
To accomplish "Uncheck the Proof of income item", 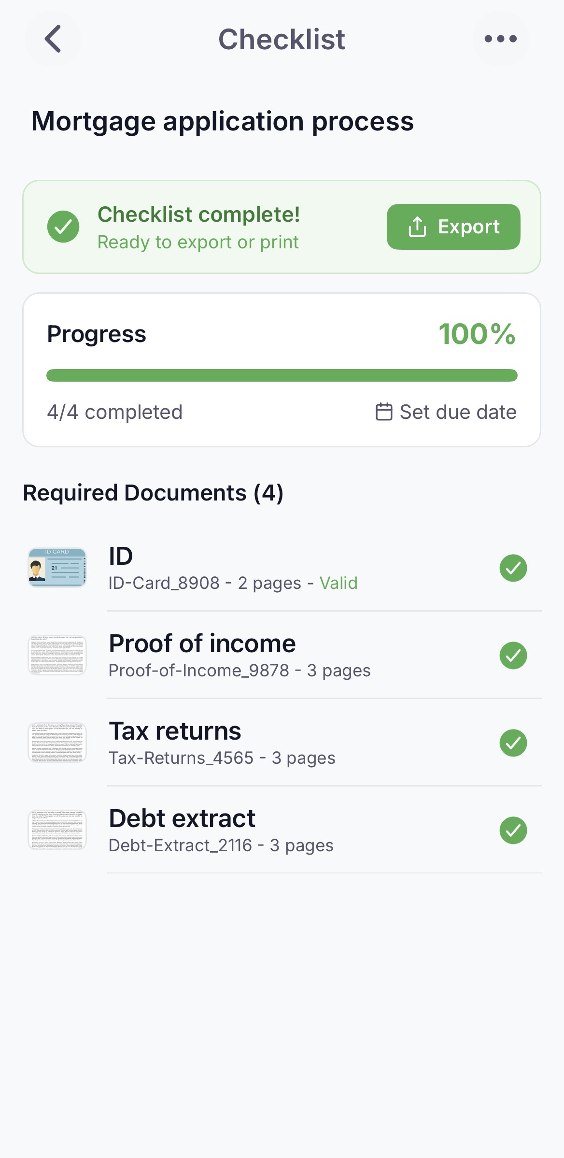I will (x=513, y=656).
